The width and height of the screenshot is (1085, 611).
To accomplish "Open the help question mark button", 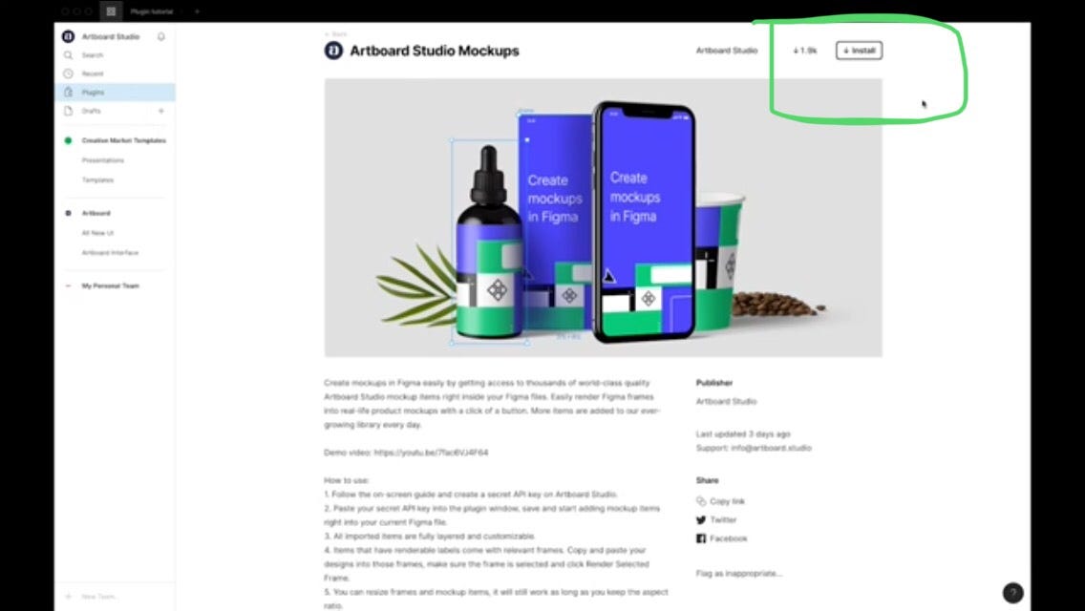I will (x=1012, y=593).
